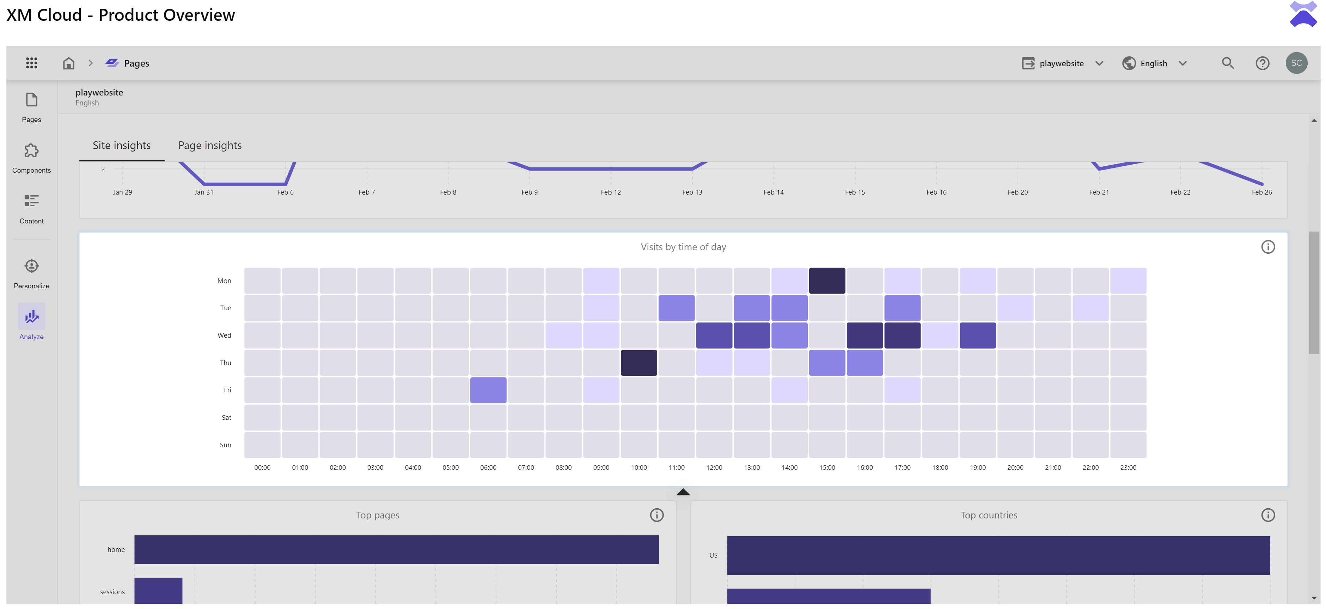Show info for Top countries chart

[1267, 515]
